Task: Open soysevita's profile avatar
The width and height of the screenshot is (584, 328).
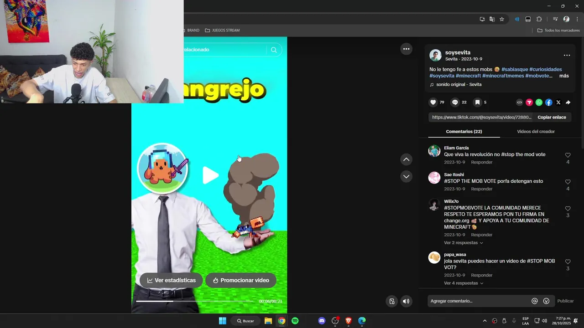Action: (435, 56)
